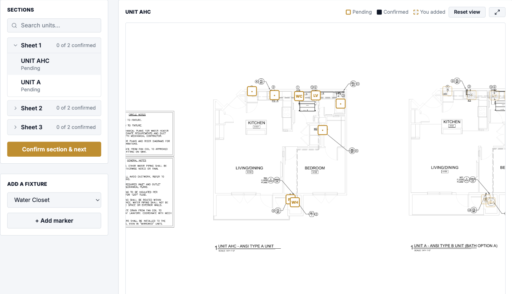Click the Pending legend swatch
The image size is (512, 294).
click(348, 12)
